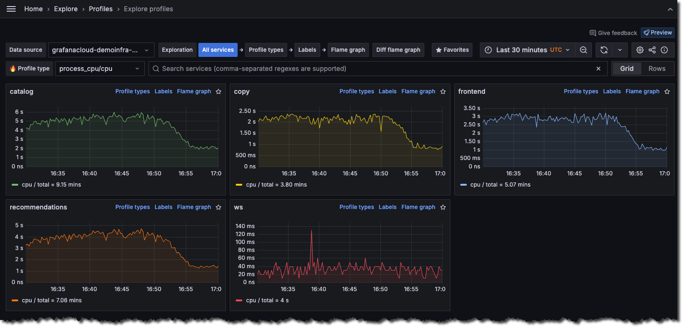This screenshot has width=682, height=327.
Task: Go to the Profile types exploration step
Action: point(266,50)
